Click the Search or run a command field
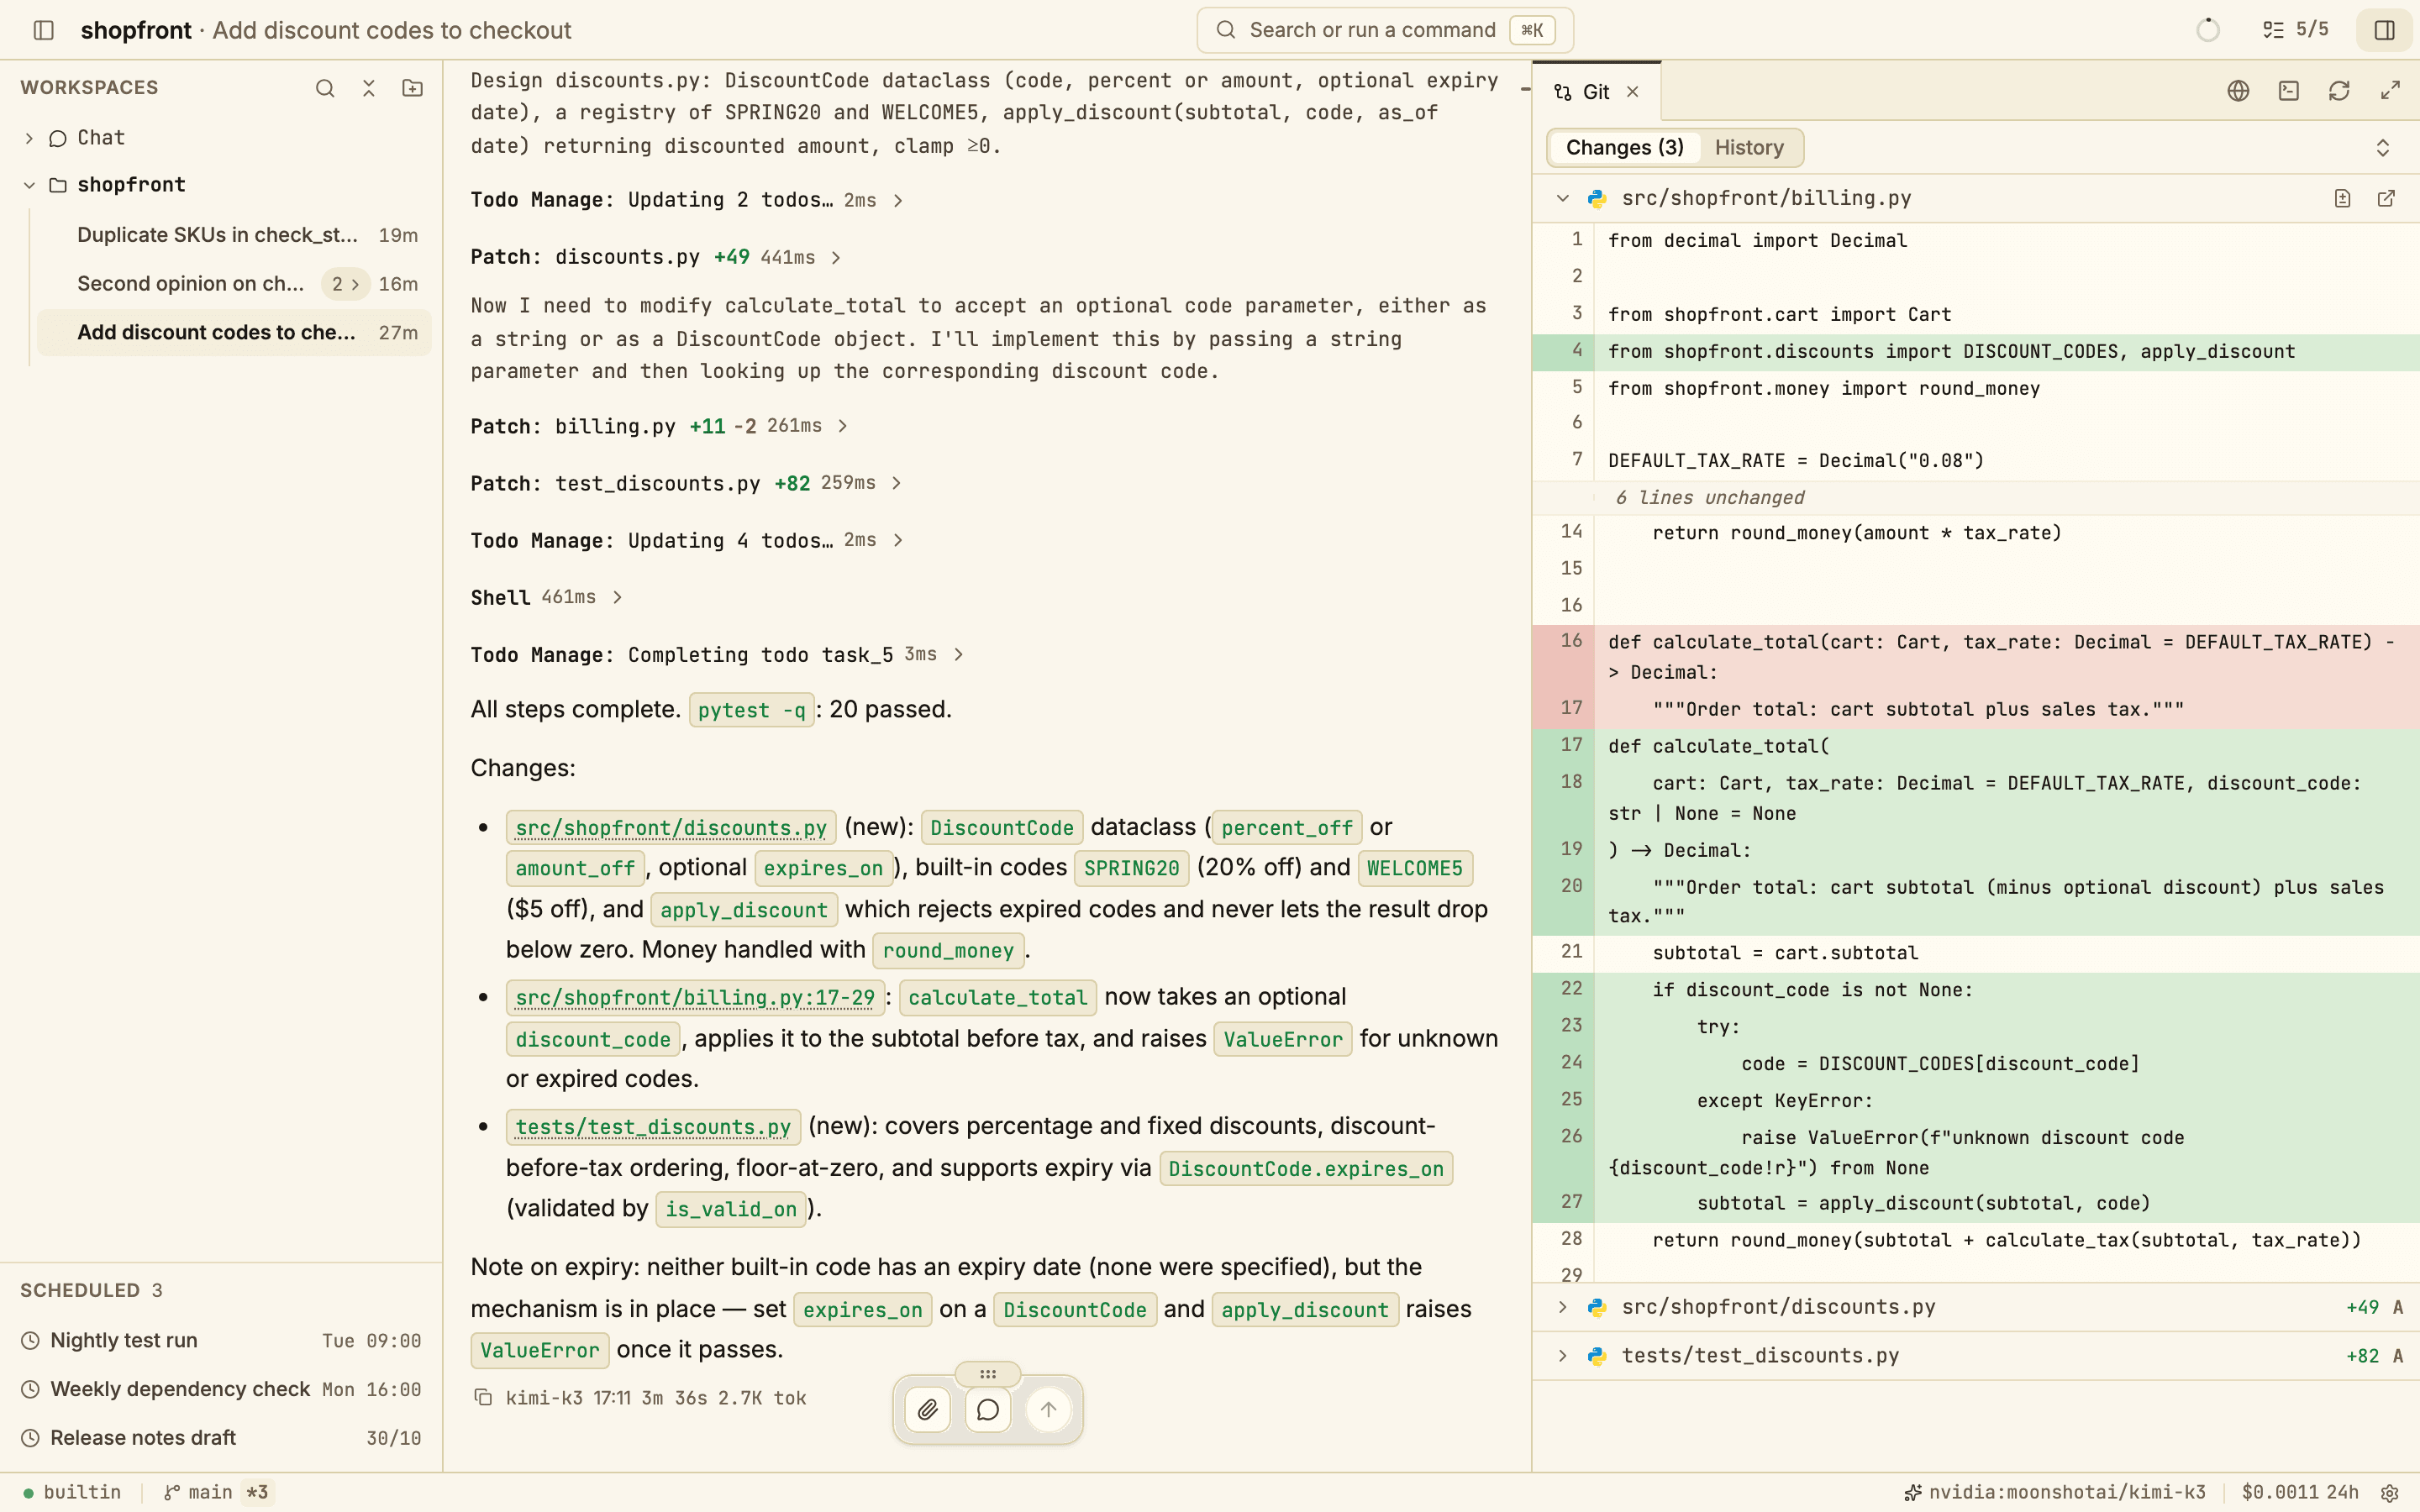Image resolution: width=2420 pixels, height=1512 pixels. point(1385,30)
